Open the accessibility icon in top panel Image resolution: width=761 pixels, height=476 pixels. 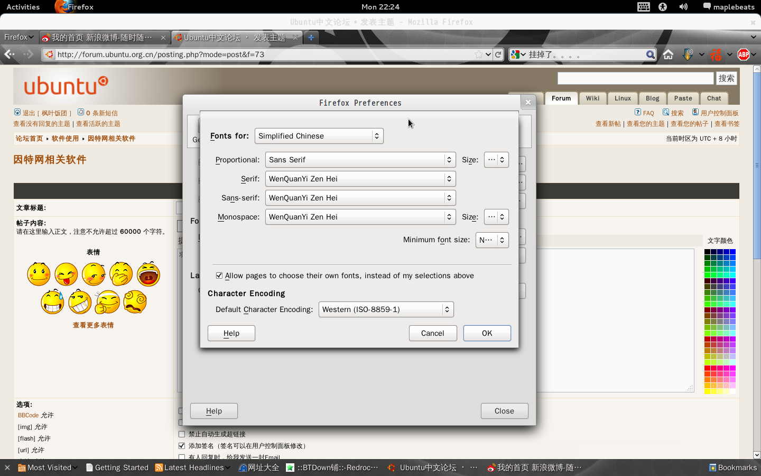point(663,7)
